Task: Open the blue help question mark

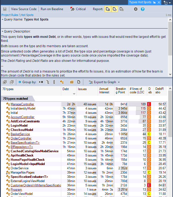Action: click(x=143, y=9)
